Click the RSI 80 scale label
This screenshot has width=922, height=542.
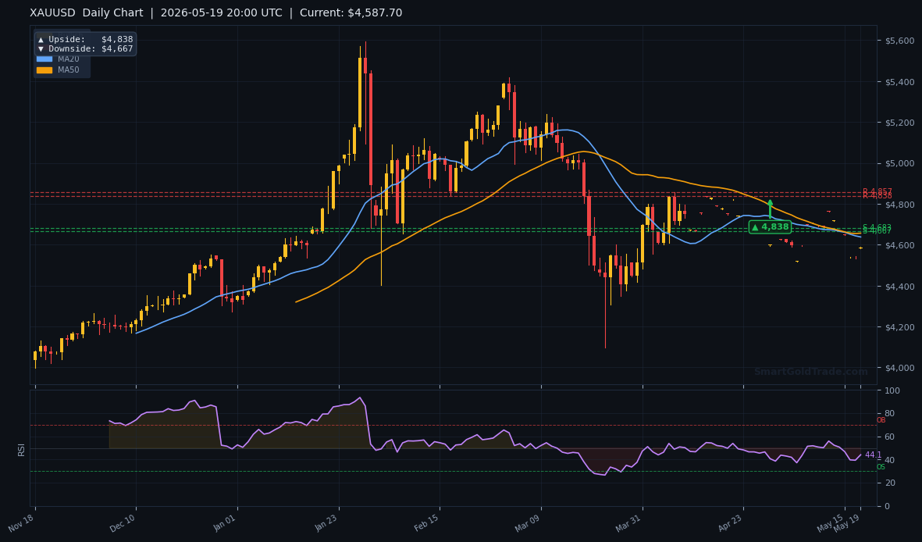point(890,414)
